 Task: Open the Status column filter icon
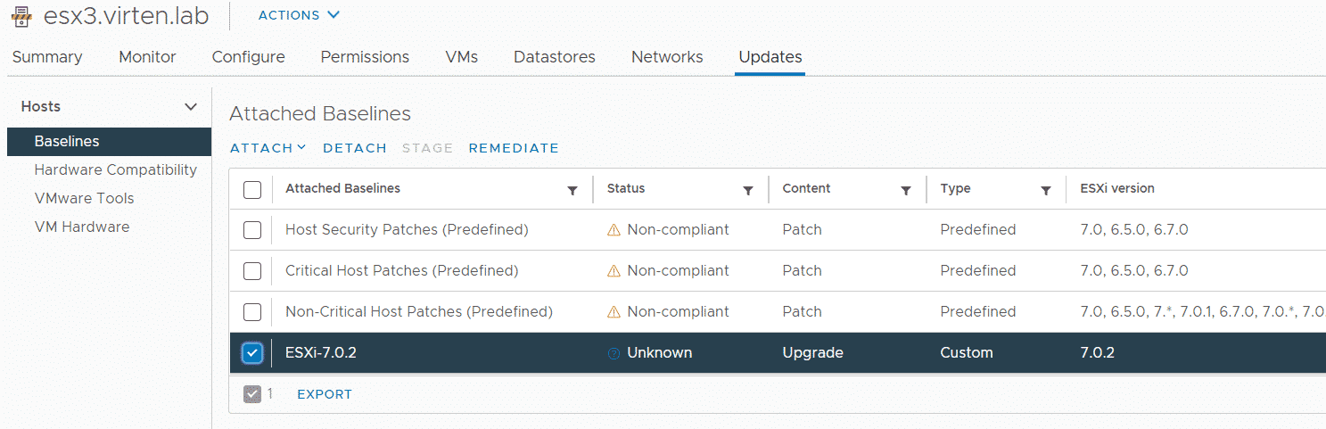(748, 190)
